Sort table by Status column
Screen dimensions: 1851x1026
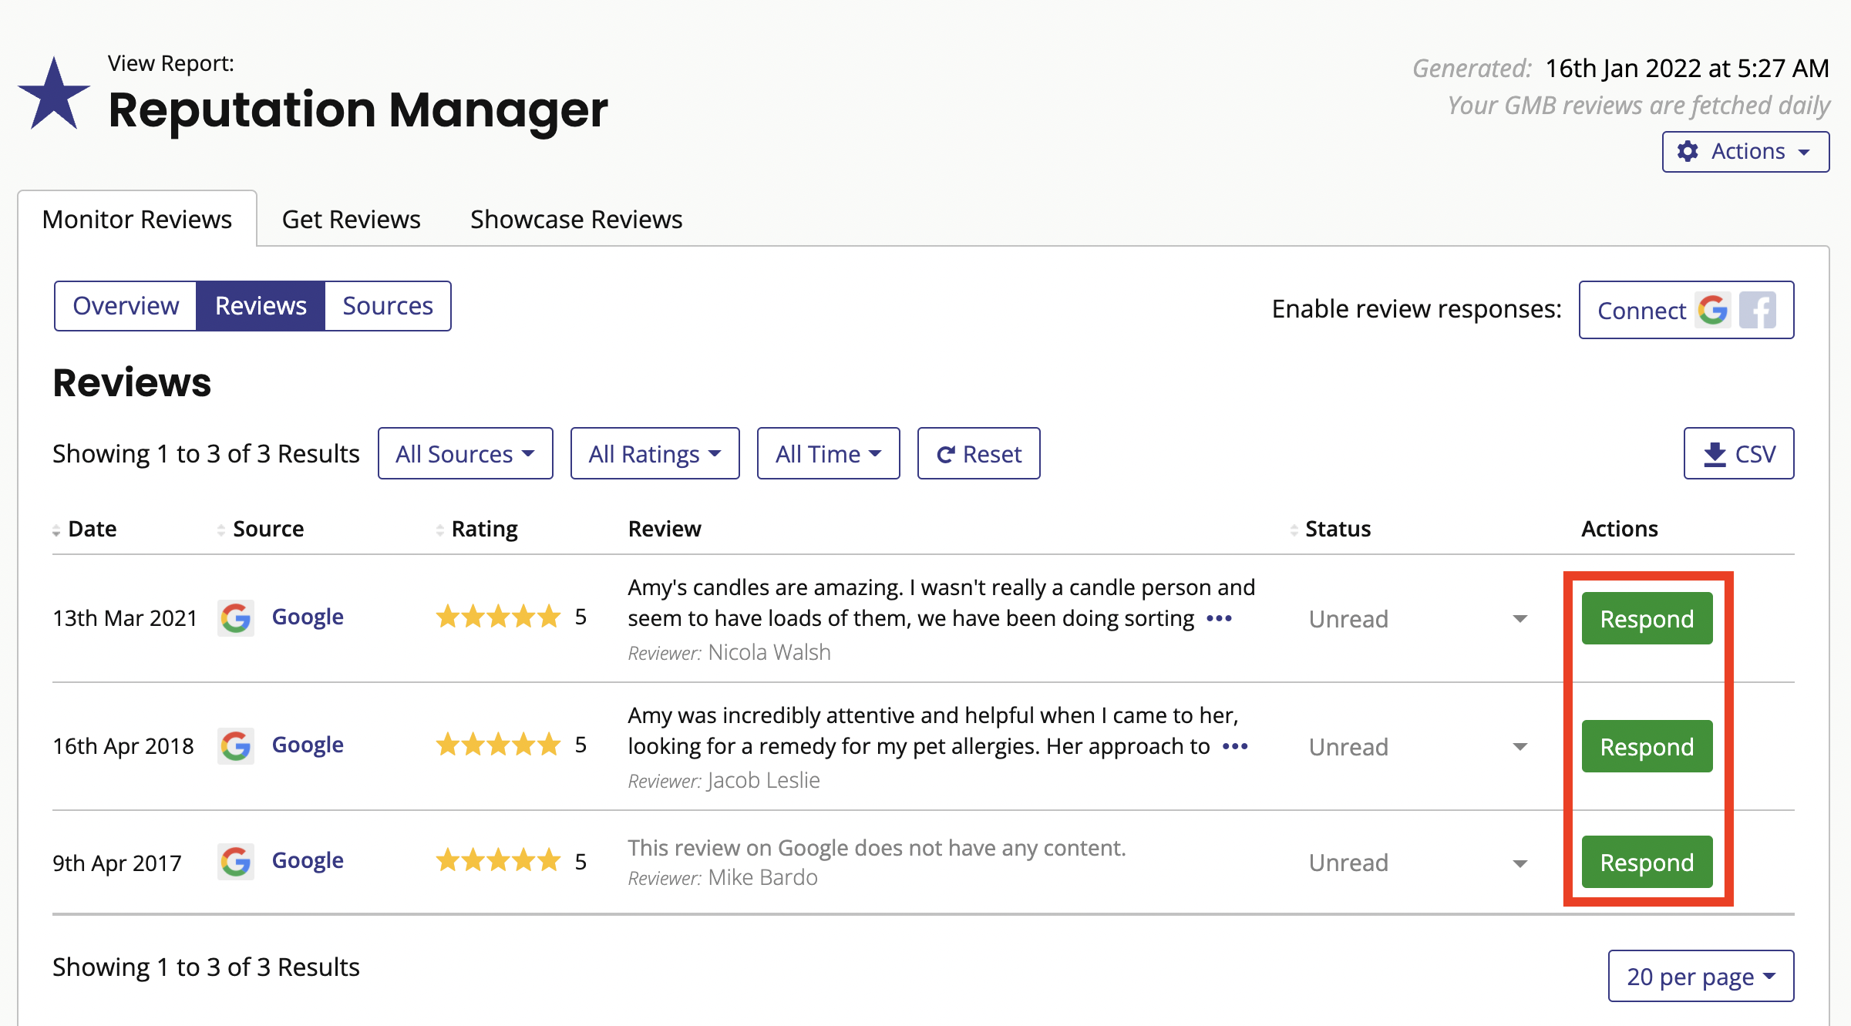pos(1331,529)
